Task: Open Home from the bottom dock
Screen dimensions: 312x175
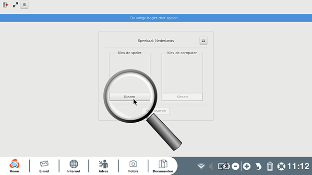Action: tap(14, 166)
